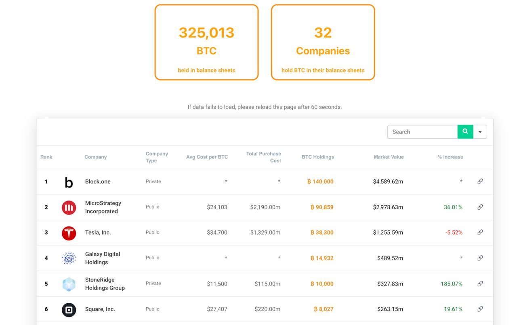Click the 36.01% increase value
The image size is (517, 325).
(453, 207)
